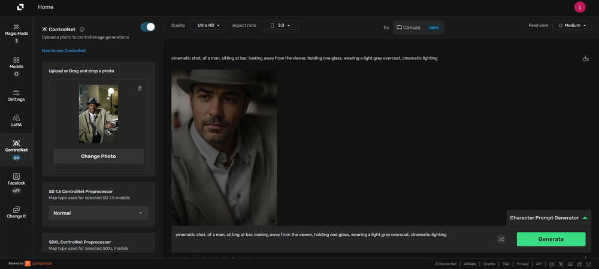Image resolution: width=599 pixels, height=269 pixels.
Task: Open the Feed view Medium dropdown
Action: [571, 26]
